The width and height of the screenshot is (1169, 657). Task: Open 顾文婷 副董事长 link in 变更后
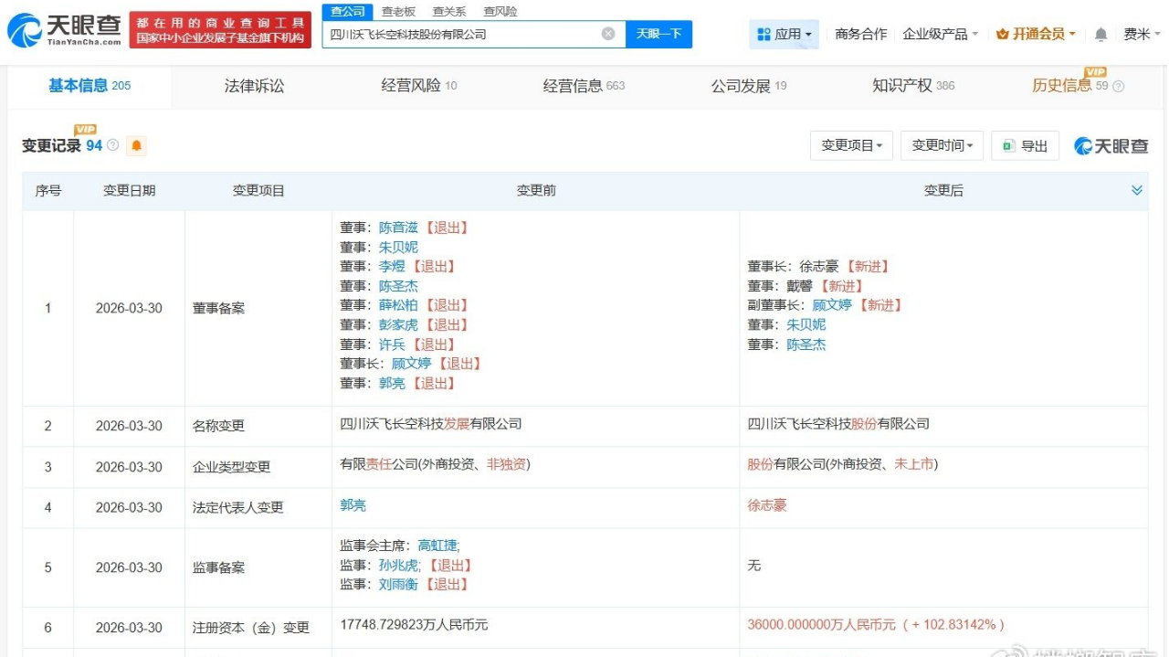coord(831,305)
